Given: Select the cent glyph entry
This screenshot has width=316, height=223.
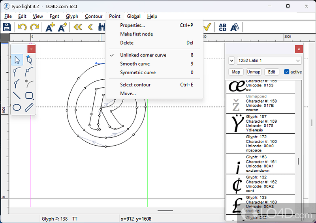Looking at the screenshot, I should click(260, 184).
